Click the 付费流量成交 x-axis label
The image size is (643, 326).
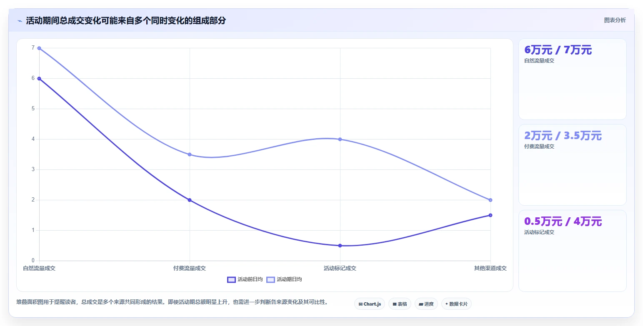point(190,268)
